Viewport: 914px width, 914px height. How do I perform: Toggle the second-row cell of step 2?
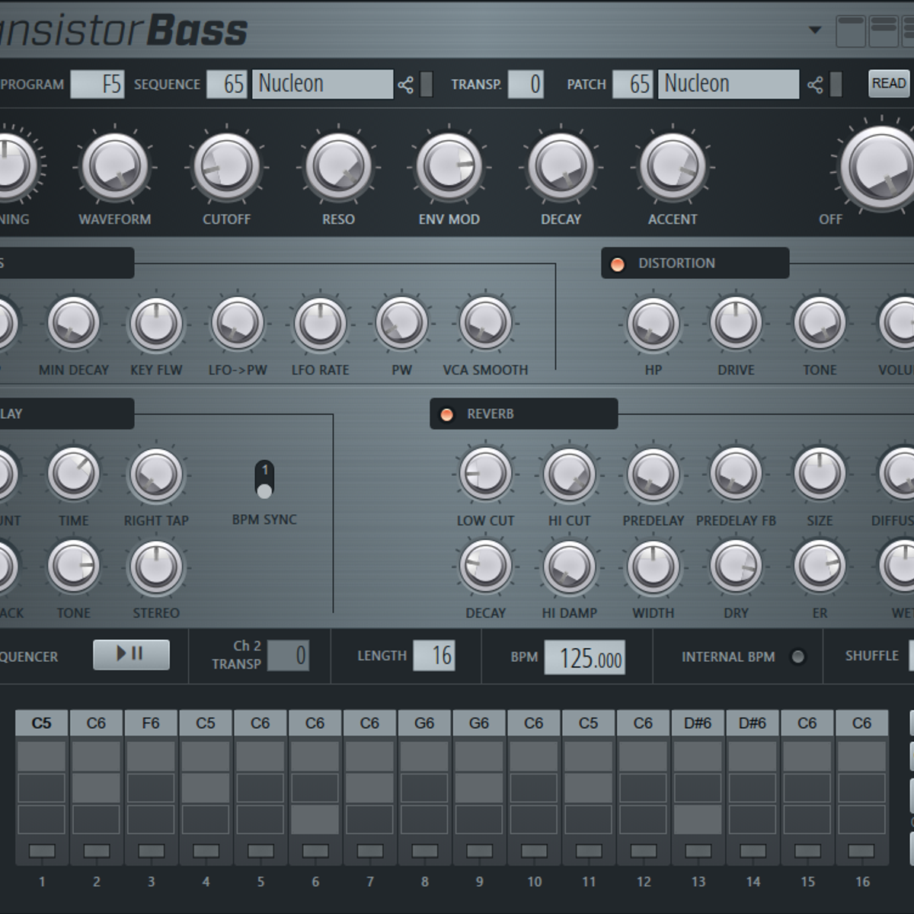[x=96, y=788]
